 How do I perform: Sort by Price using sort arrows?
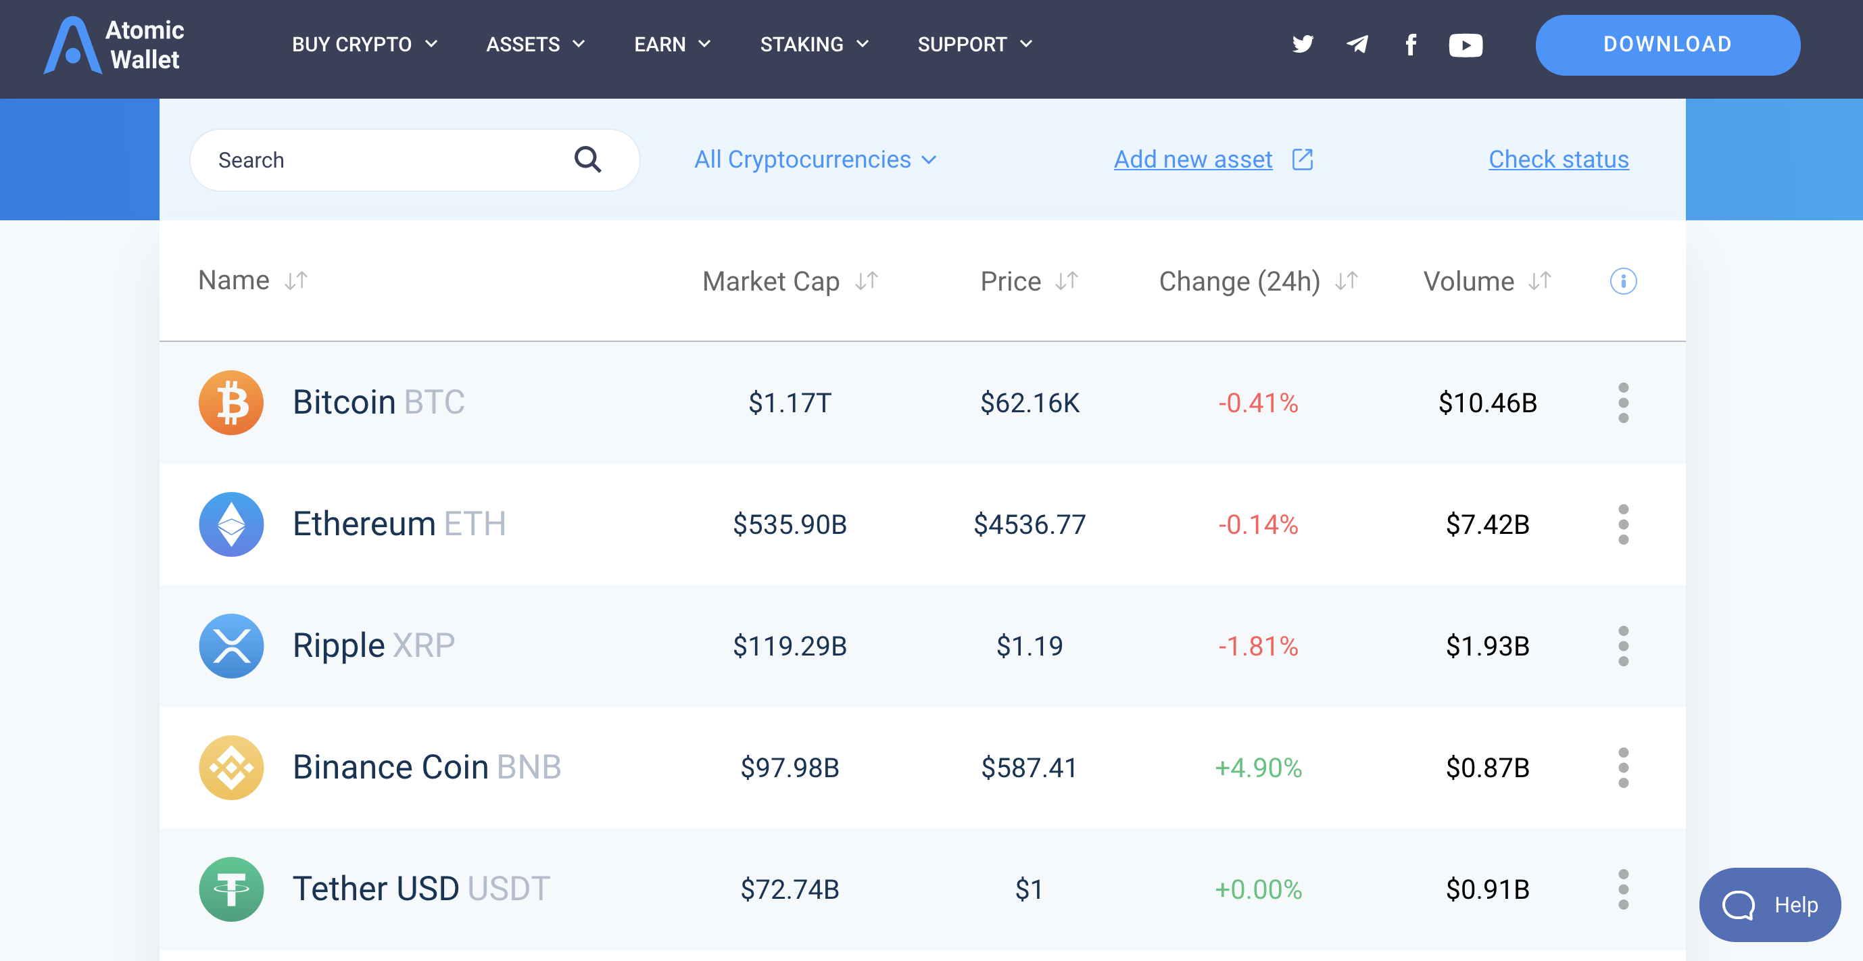coord(1067,280)
